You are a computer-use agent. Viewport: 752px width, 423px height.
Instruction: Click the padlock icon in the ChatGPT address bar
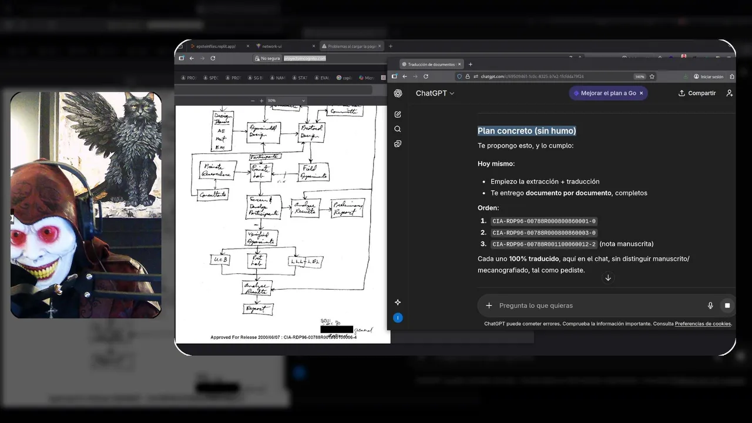pyautogui.click(x=468, y=76)
